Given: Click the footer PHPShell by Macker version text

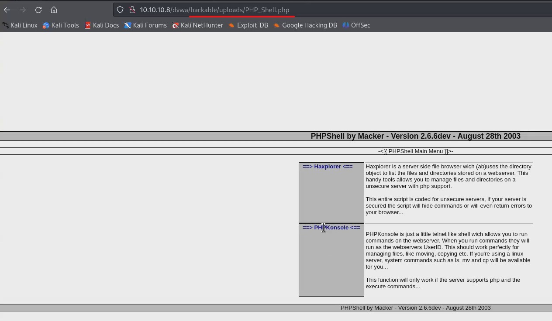Looking at the screenshot, I should coord(416,308).
